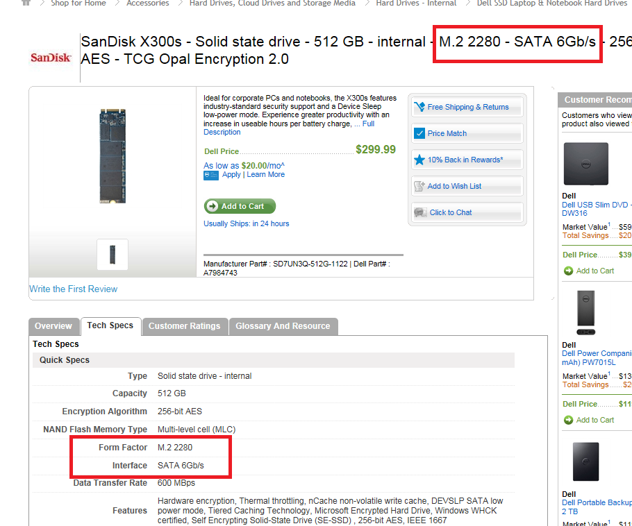Open the Glossary And Resource tab
The width and height of the screenshot is (632, 526).
283,326
